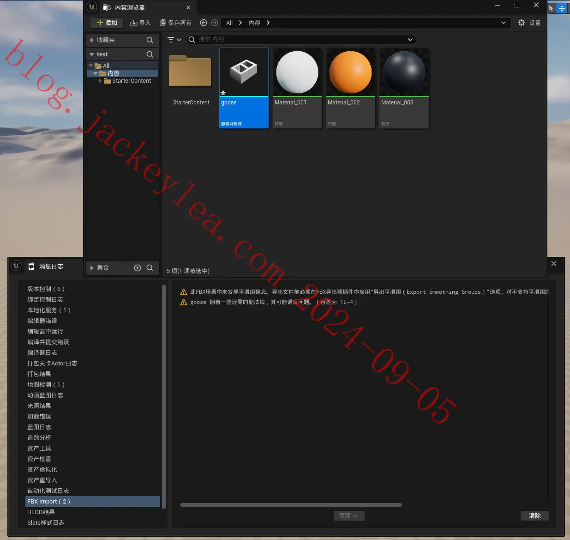Add a collection with the plus circle icon

coord(138,268)
